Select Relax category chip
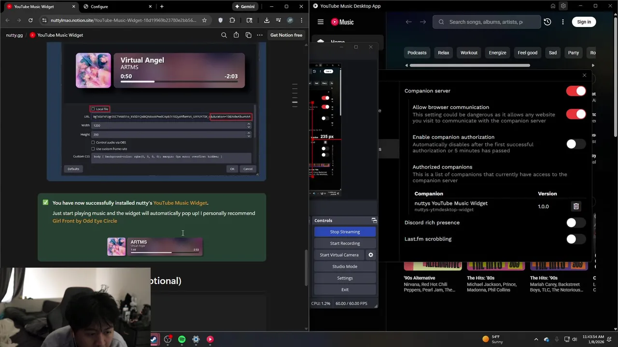 click(x=443, y=53)
